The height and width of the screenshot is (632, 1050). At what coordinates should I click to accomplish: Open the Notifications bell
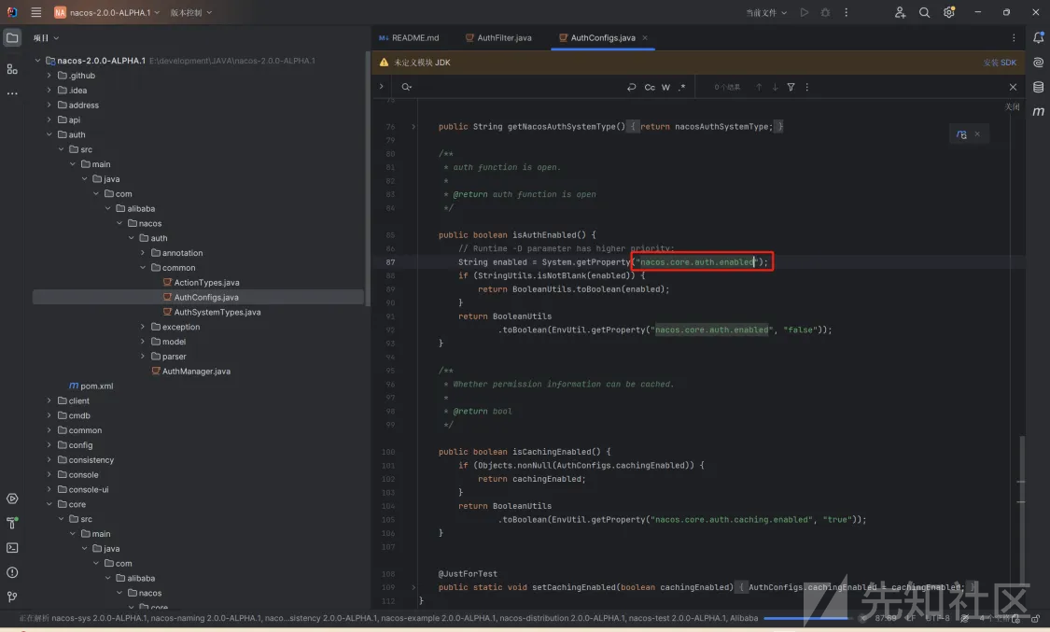point(1039,37)
